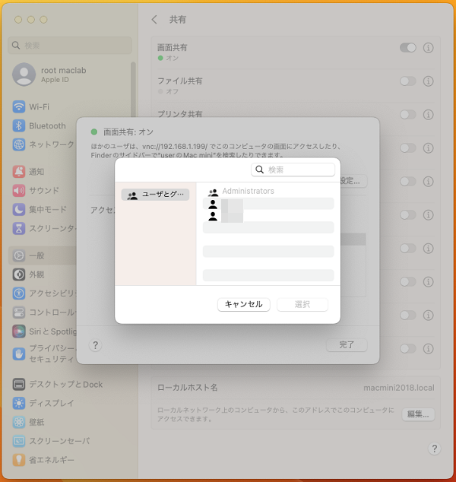456x482 pixels.
Task: Open the コントロールセンター icon
Action: coord(19,312)
